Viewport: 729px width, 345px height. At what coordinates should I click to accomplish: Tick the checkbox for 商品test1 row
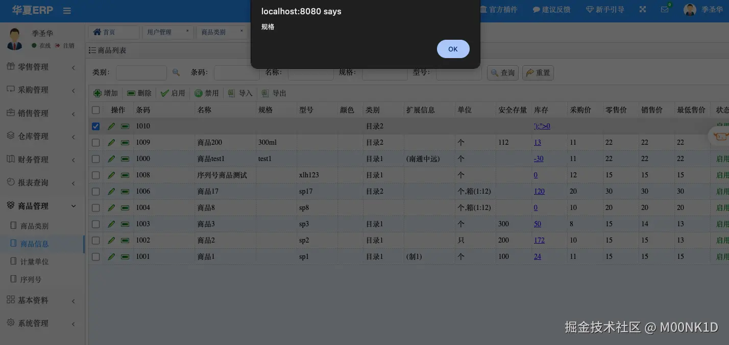pyautogui.click(x=95, y=158)
